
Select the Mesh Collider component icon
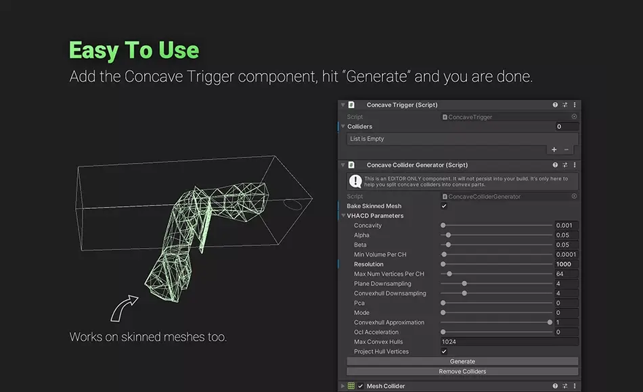(x=352, y=386)
